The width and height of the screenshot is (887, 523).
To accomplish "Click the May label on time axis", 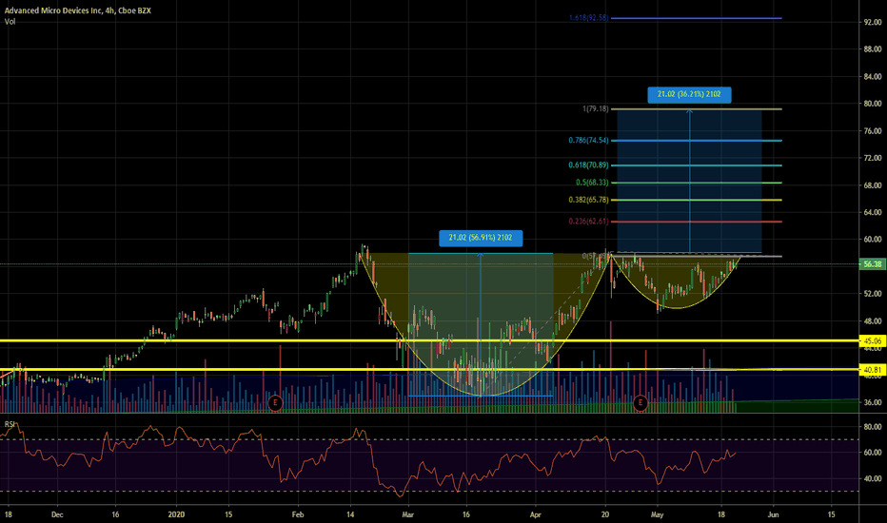I will 657,514.
